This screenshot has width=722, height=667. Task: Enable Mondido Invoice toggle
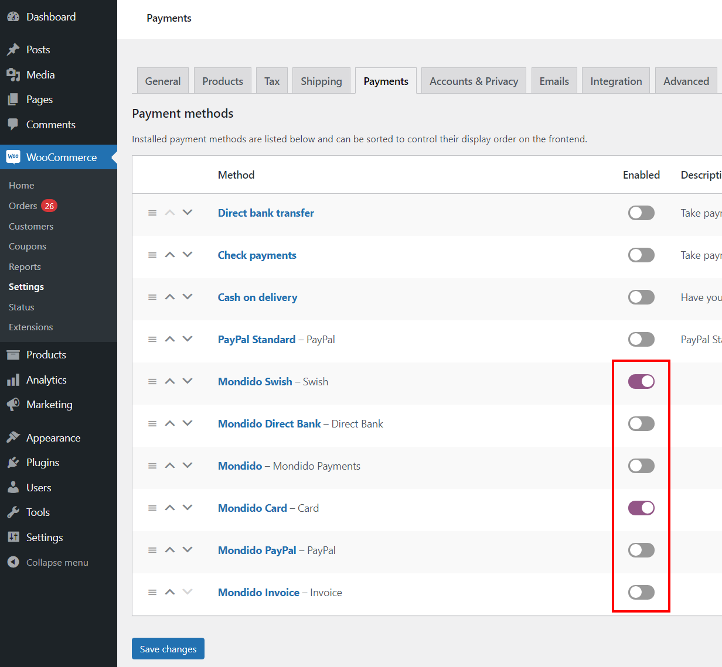click(x=641, y=592)
